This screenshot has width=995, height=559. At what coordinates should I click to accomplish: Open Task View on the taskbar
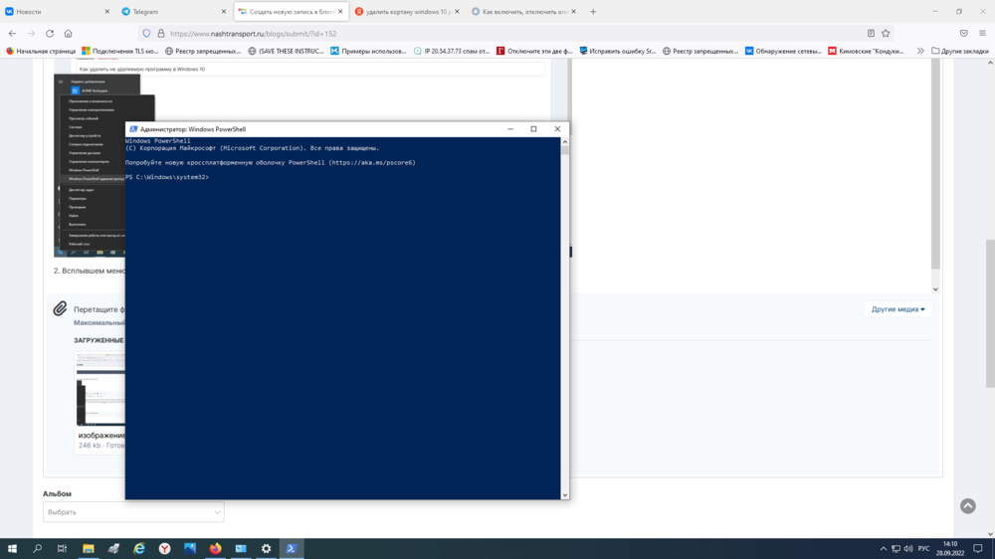(62, 548)
